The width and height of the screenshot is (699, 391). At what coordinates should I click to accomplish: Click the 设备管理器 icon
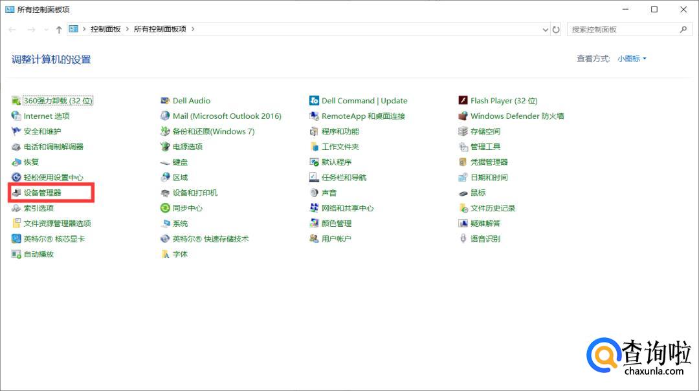(x=16, y=193)
